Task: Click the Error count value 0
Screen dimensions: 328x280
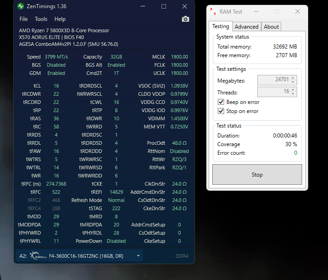Action: pos(296,153)
